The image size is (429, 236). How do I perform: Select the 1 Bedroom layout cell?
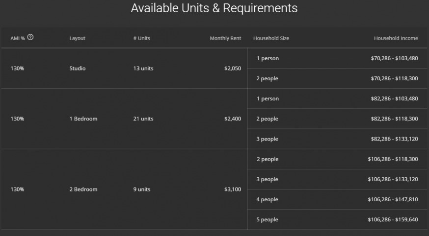[83, 119]
